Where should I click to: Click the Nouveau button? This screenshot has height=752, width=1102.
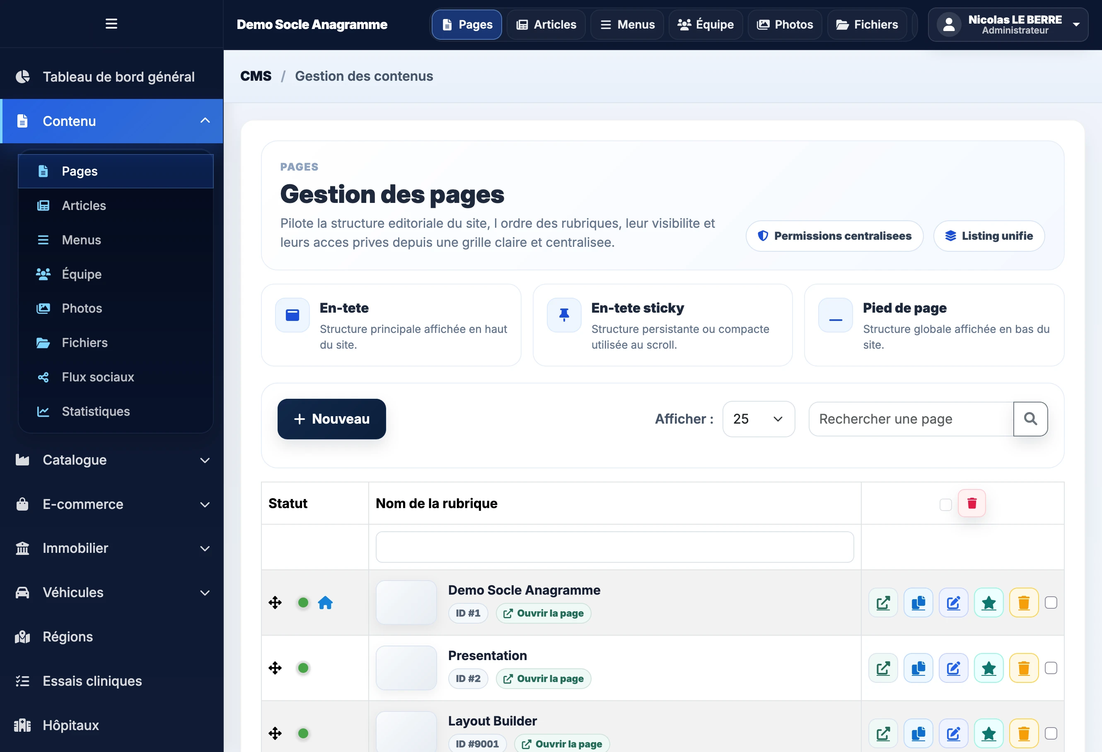point(331,419)
